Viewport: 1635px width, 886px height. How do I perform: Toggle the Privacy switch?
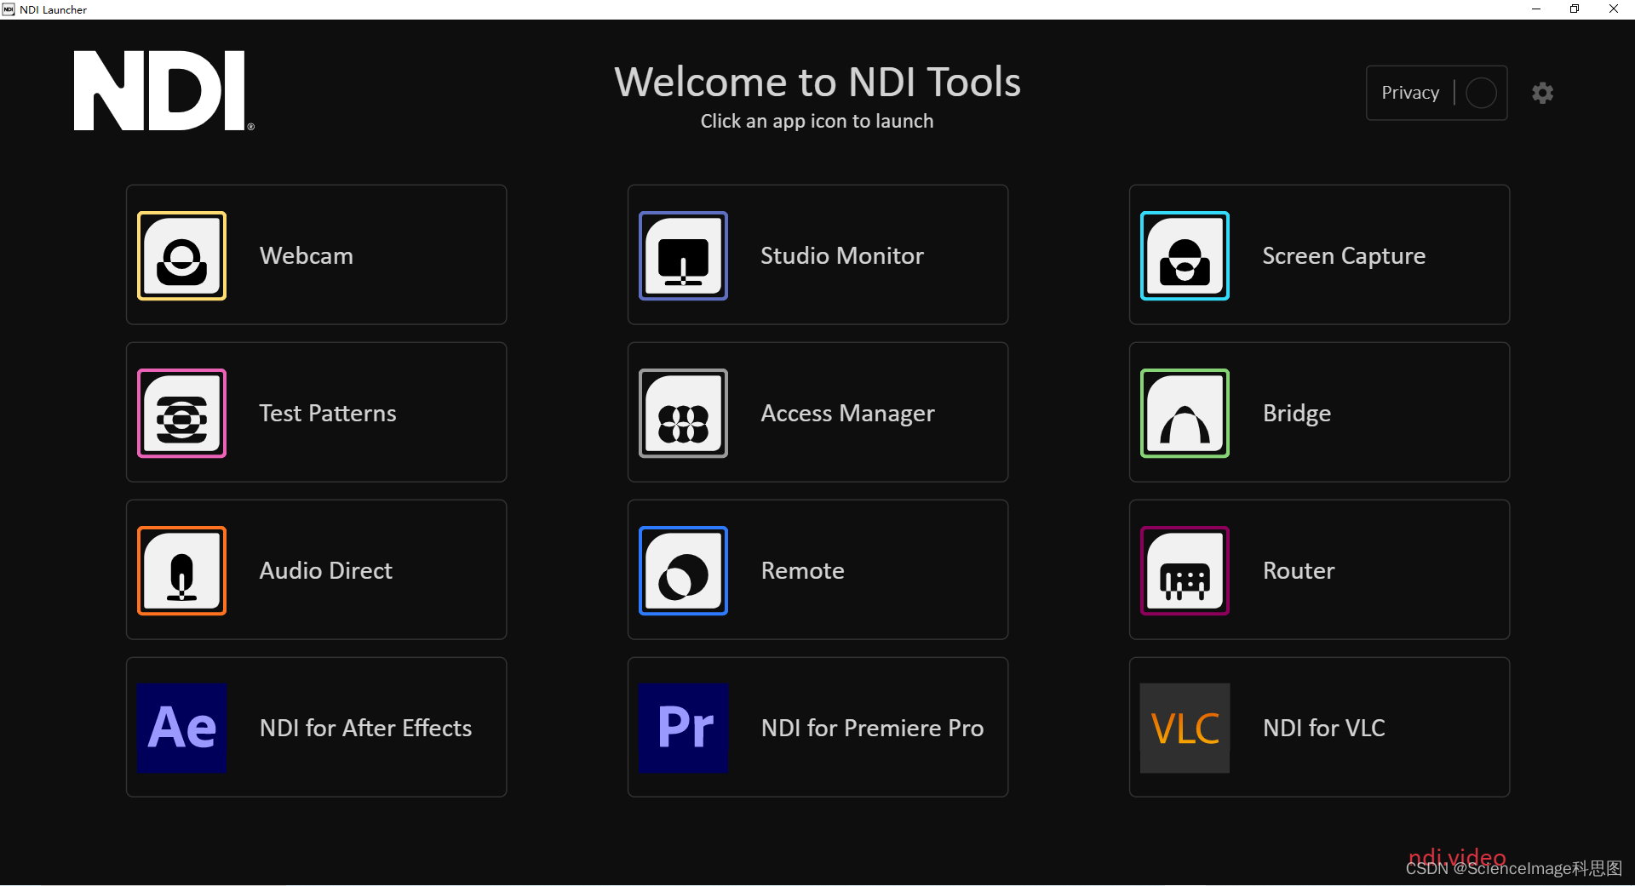point(1480,93)
